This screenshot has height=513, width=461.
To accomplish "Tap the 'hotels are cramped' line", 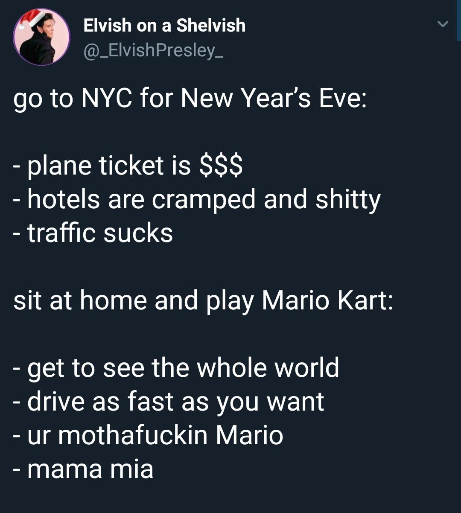I will (x=197, y=199).
